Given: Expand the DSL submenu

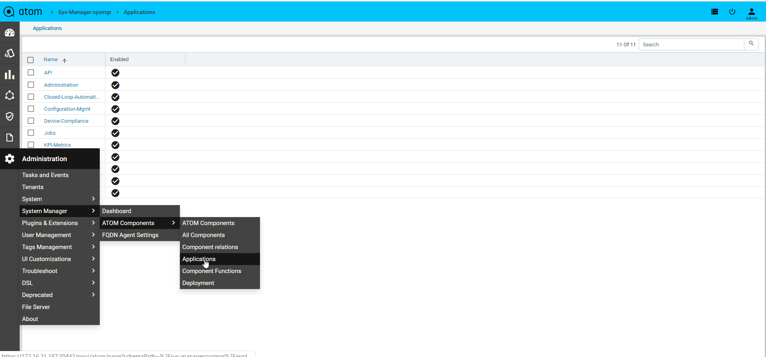Looking at the screenshot, I should pyautogui.click(x=59, y=283).
